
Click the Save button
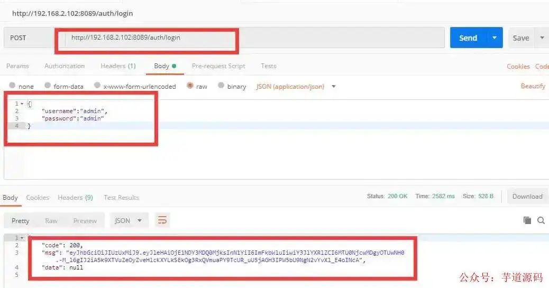pyautogui.click(x=521, y=38)
